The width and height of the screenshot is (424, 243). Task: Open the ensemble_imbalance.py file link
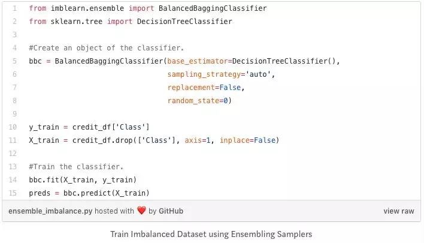[50, 211]
